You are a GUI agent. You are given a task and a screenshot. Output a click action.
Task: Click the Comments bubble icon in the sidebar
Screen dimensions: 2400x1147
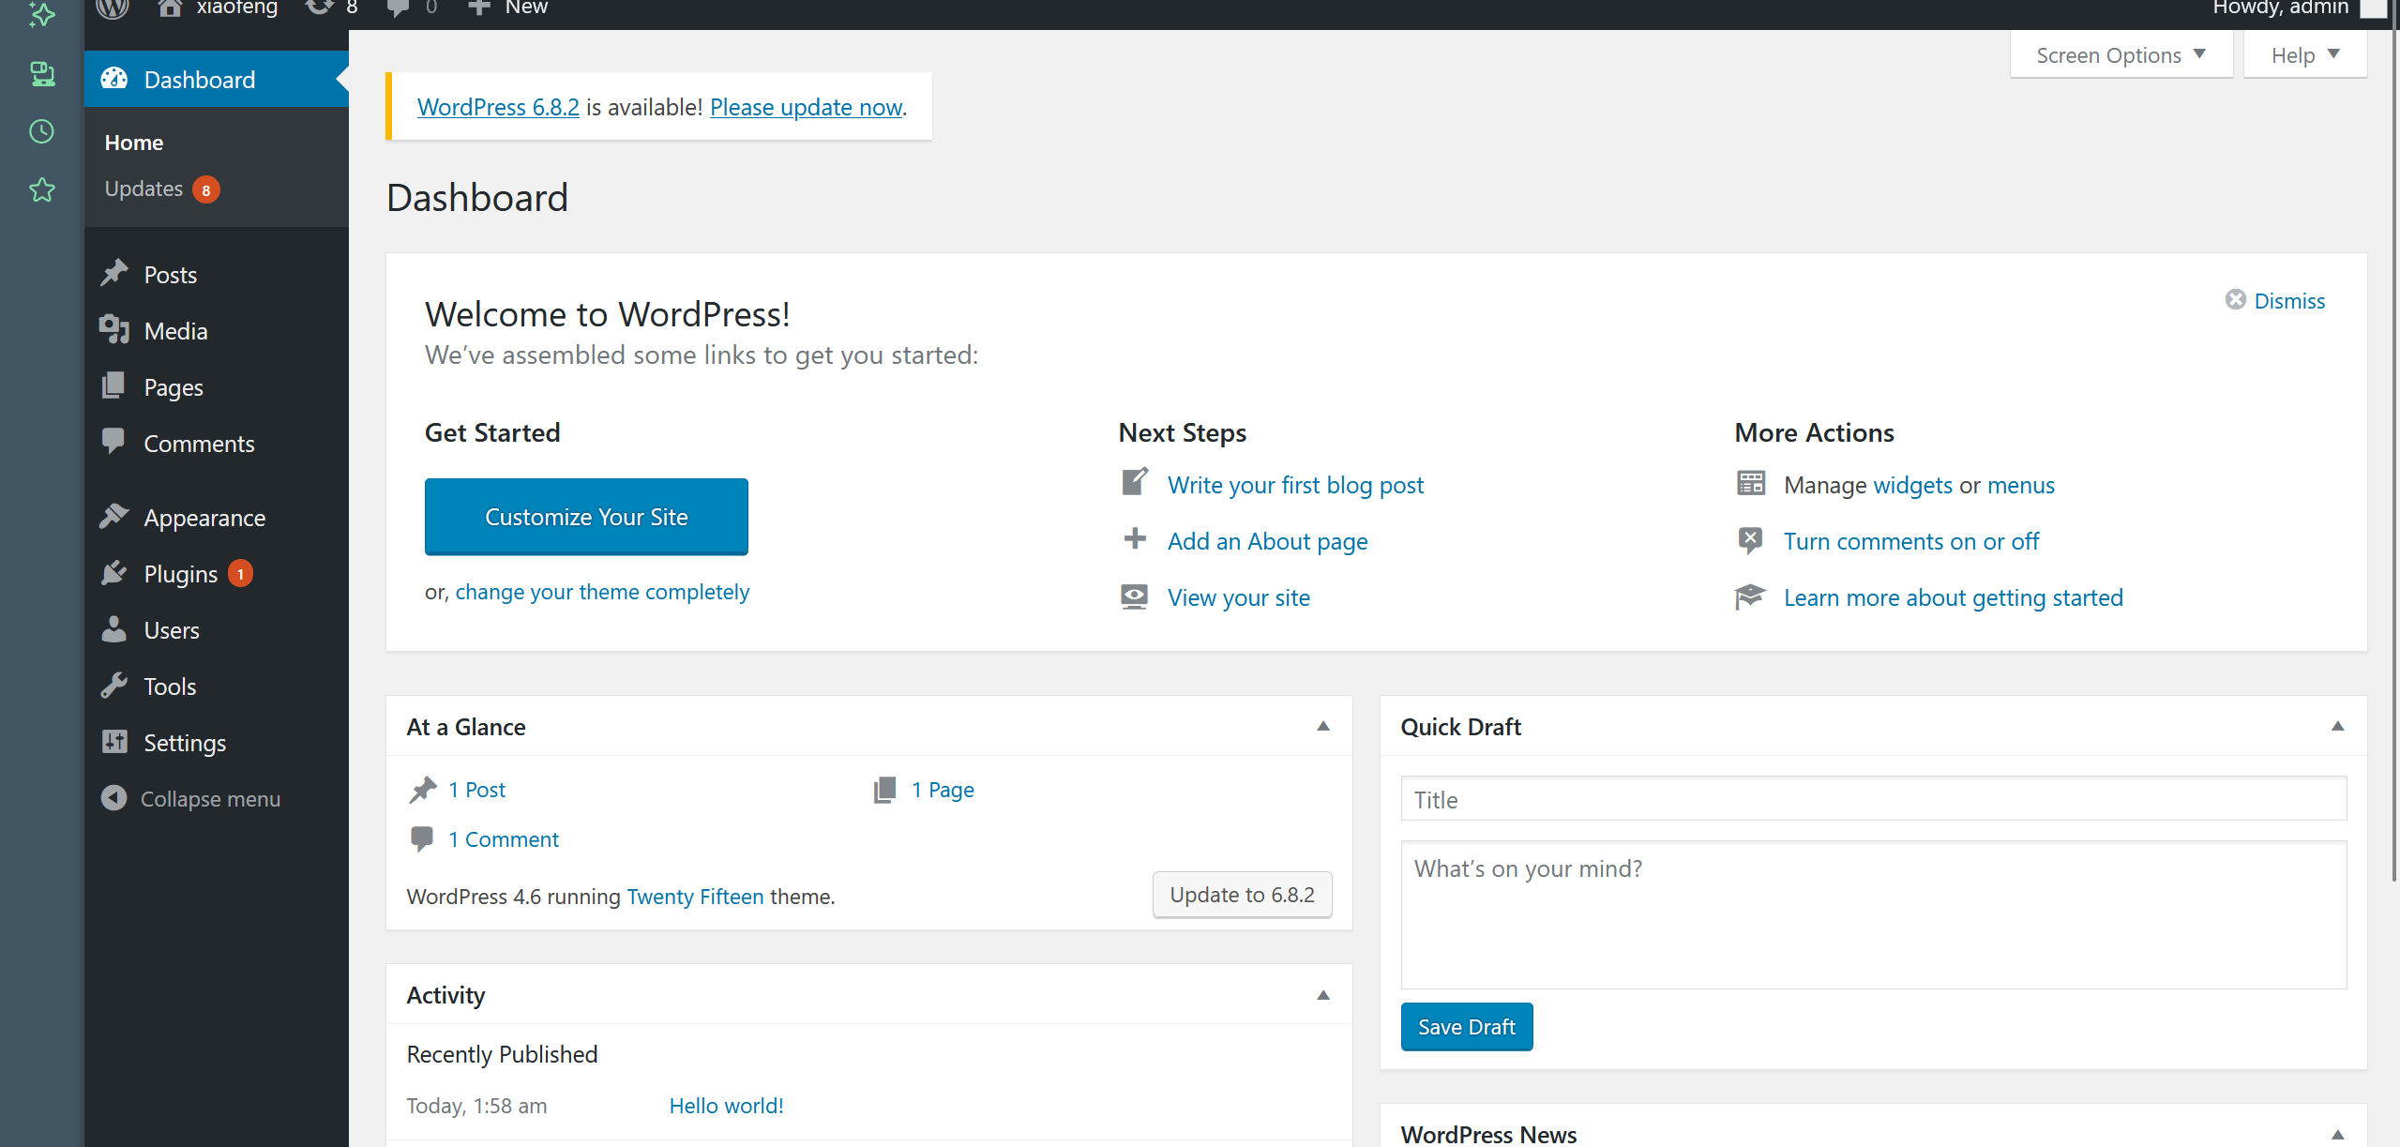coord(113,441)
